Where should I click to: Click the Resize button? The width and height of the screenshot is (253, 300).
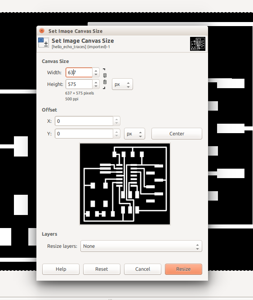(x=183, y=269)
